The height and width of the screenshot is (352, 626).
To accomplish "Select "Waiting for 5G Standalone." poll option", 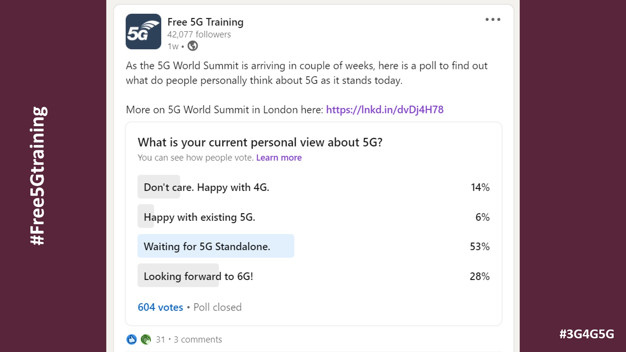I will tap(207, 246).
